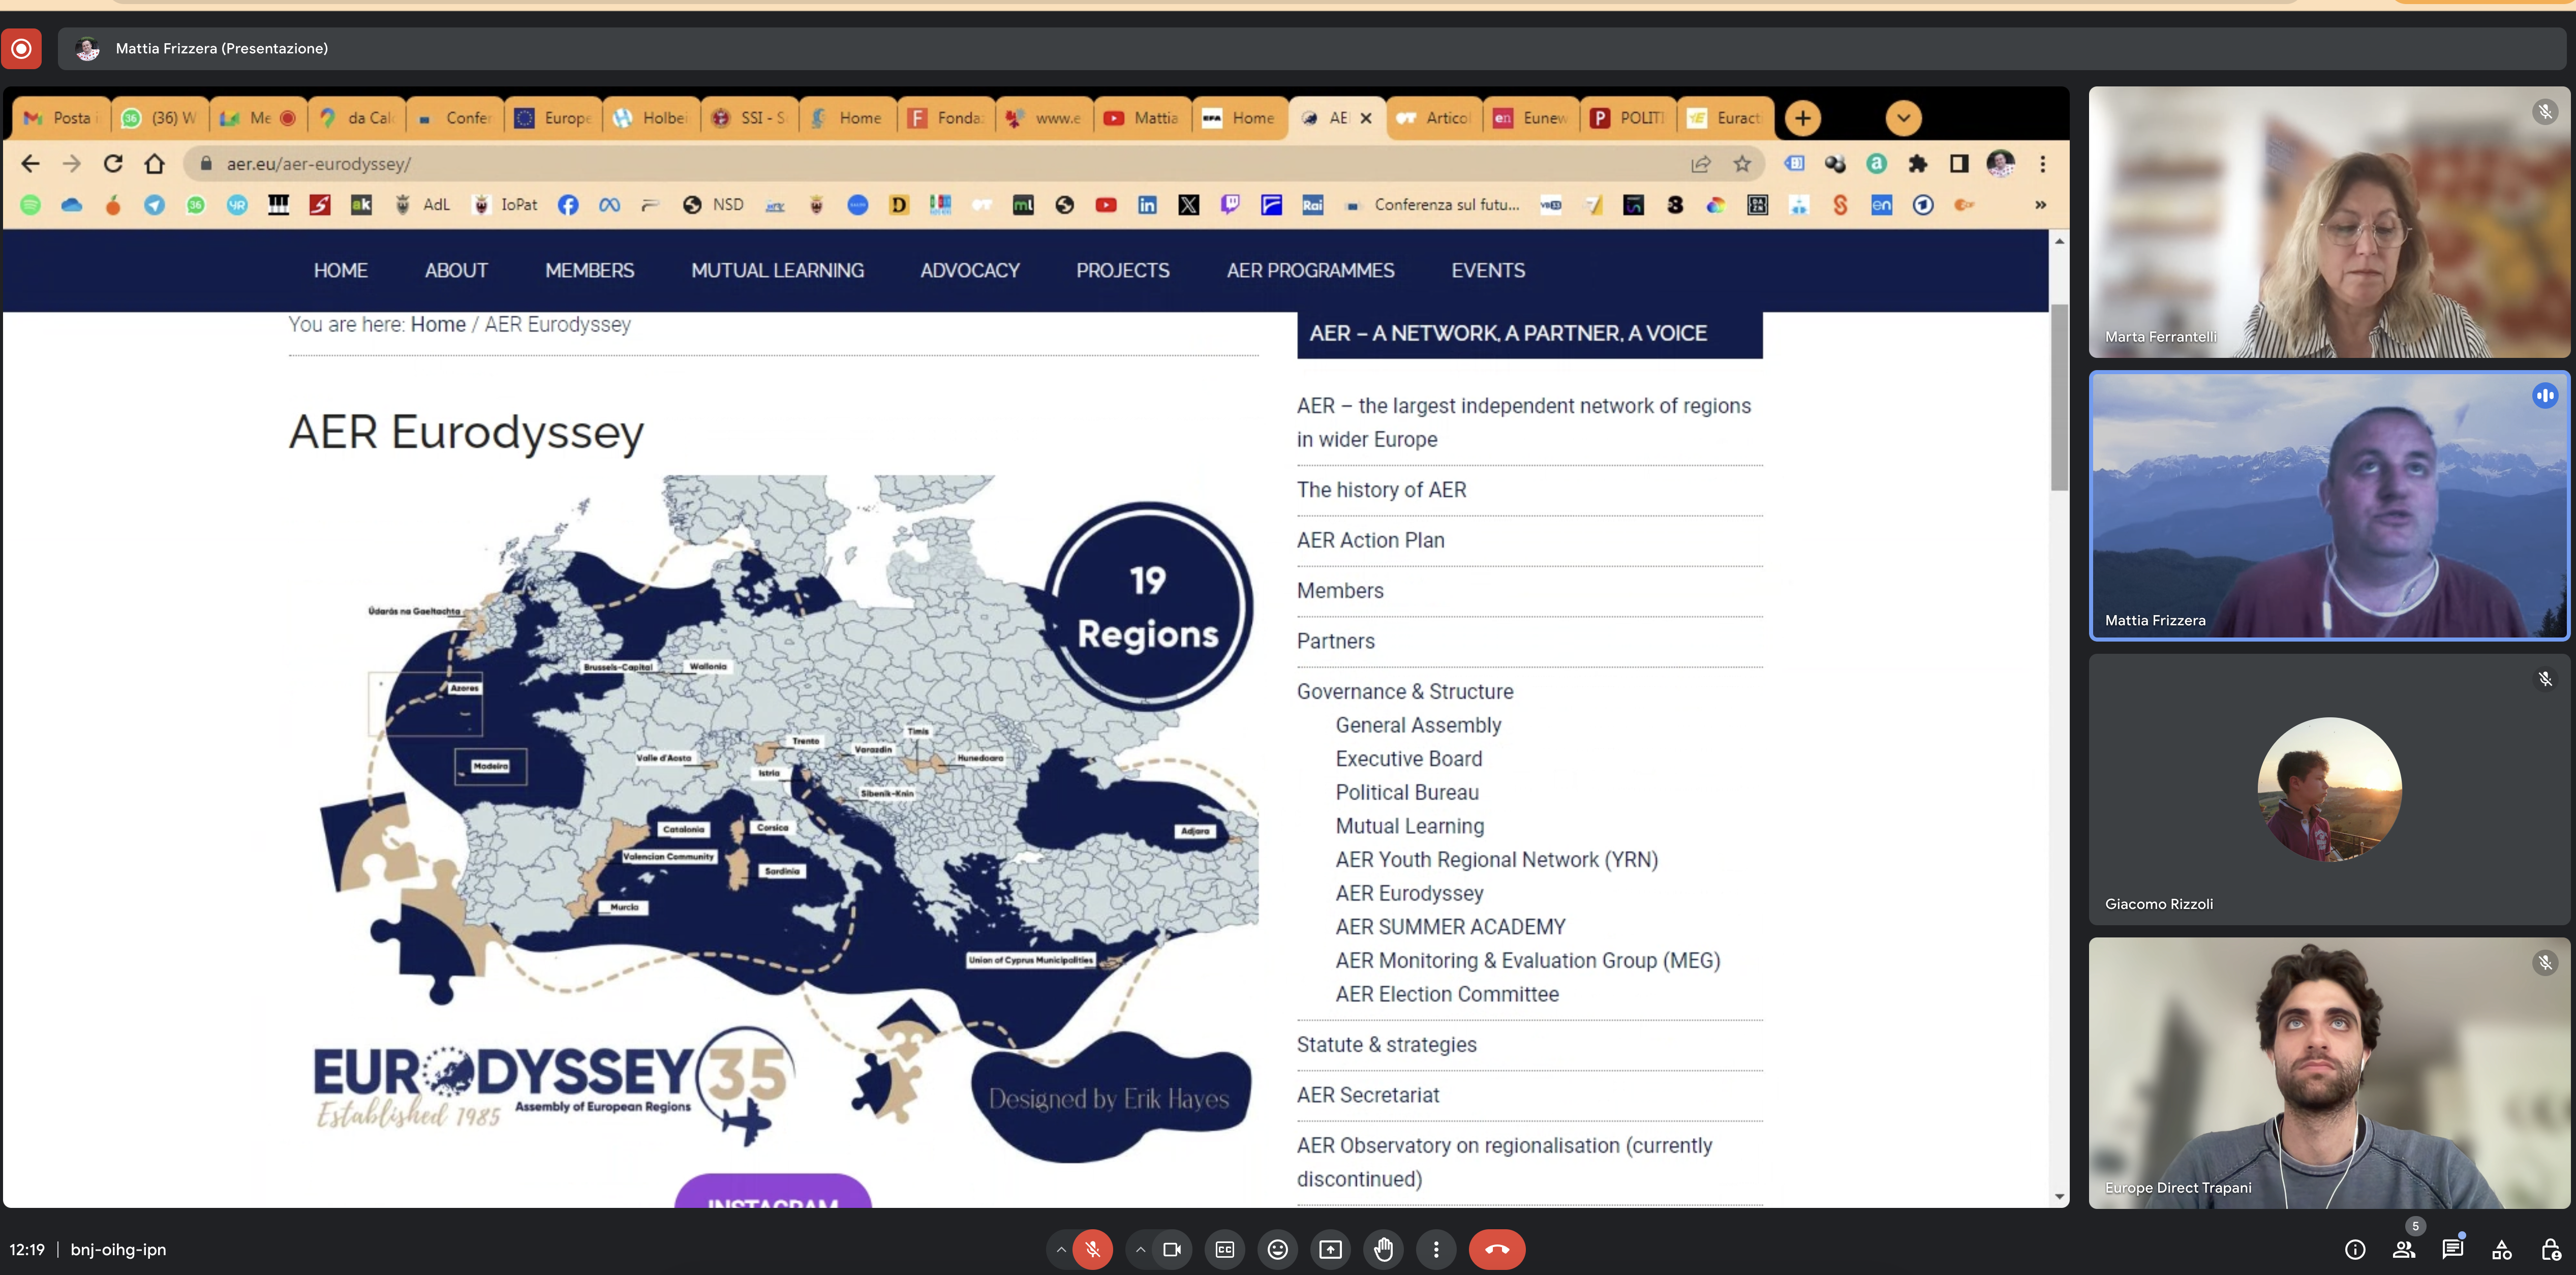Open more options three-dot menu in Meet
Screen dimensions: 2576x1275
click(1436, 1249)
